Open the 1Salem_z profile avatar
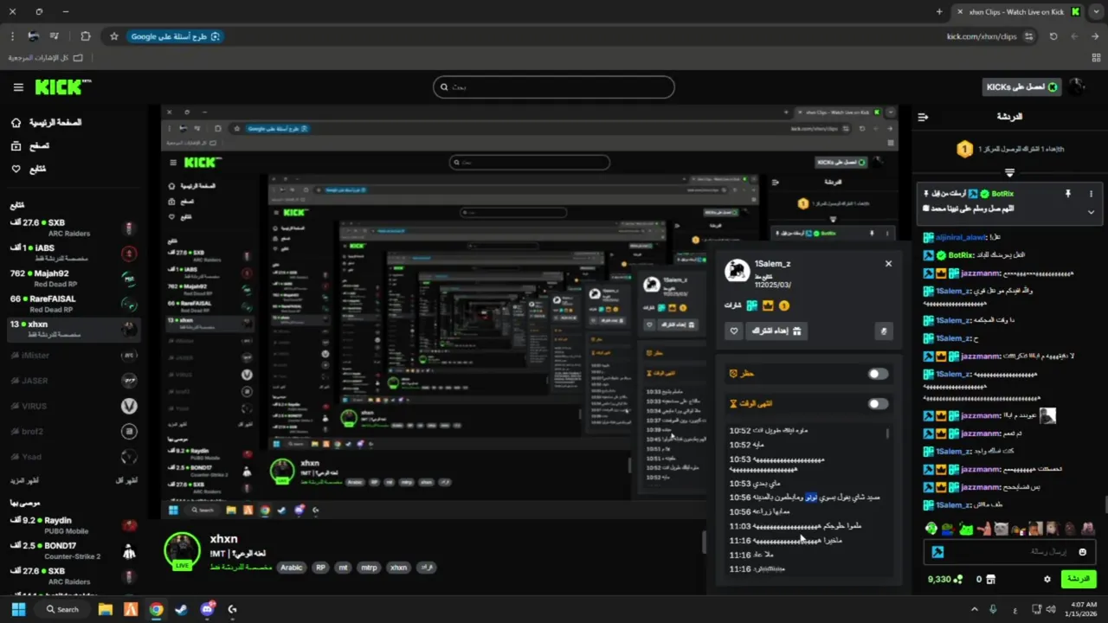 pyautogui.click(x=738, y=271)
